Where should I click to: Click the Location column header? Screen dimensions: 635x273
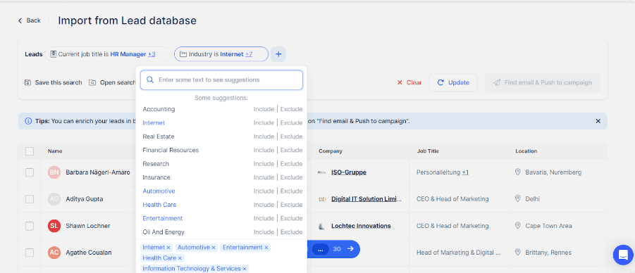tap(526, 151)
